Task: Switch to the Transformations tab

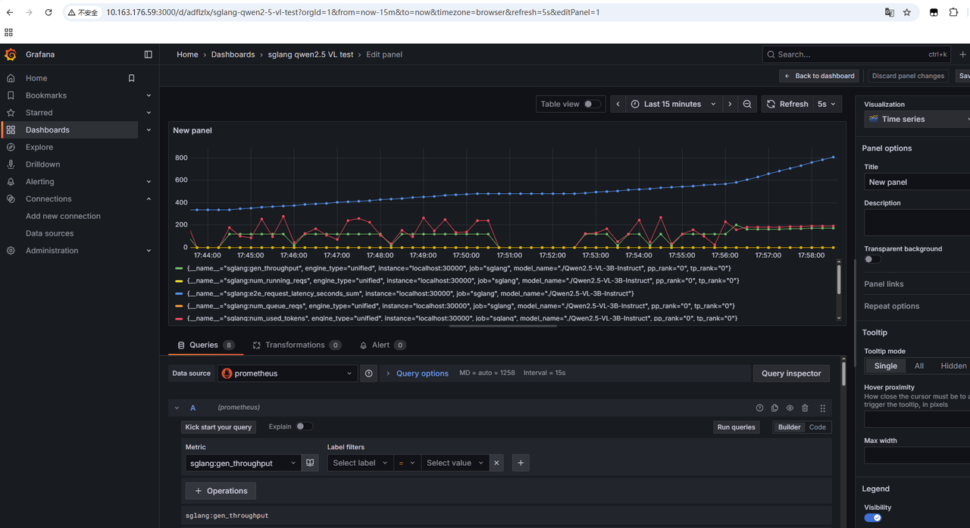Action: click(295, 345)
